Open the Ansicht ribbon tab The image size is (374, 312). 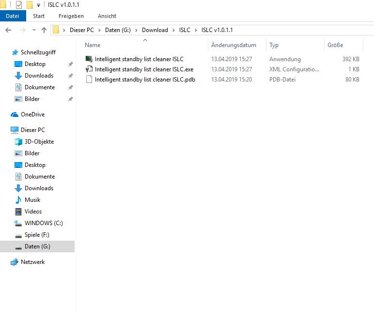(x=107, y=16)
